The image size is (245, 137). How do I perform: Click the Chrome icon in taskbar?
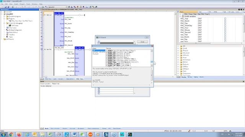(11, 134)
